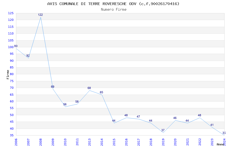Click the x-axis year label 2009
Screen dimensions: 227x147
[53, 142]
